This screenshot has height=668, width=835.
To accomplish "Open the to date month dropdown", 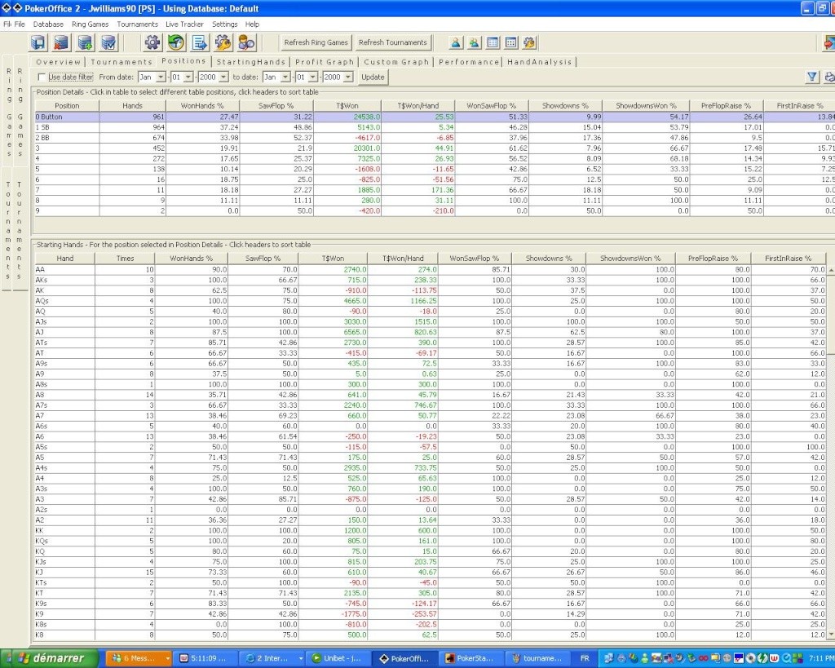I will pyautogui.click(x=286, y=77).
